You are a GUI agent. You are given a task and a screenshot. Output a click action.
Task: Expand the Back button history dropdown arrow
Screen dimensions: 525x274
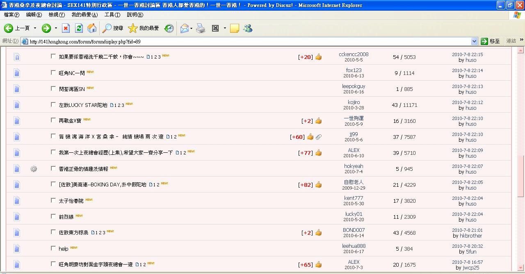[35, 28]
